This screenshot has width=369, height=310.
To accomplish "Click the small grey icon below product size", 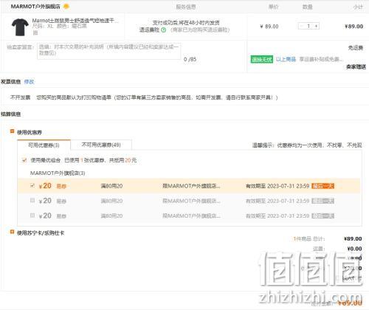I will 35,32.
